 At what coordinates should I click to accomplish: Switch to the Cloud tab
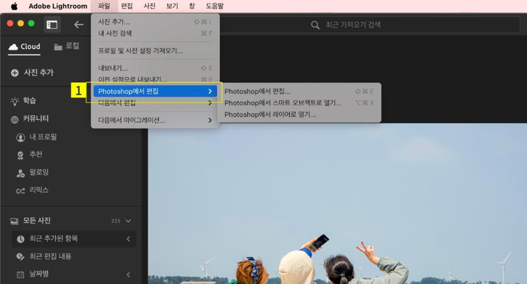pyautogui.click(x=24, y=46)
